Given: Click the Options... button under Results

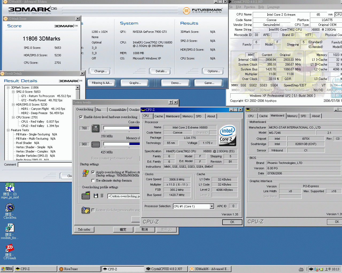Looking at the screenshot, I should (214, 71).
